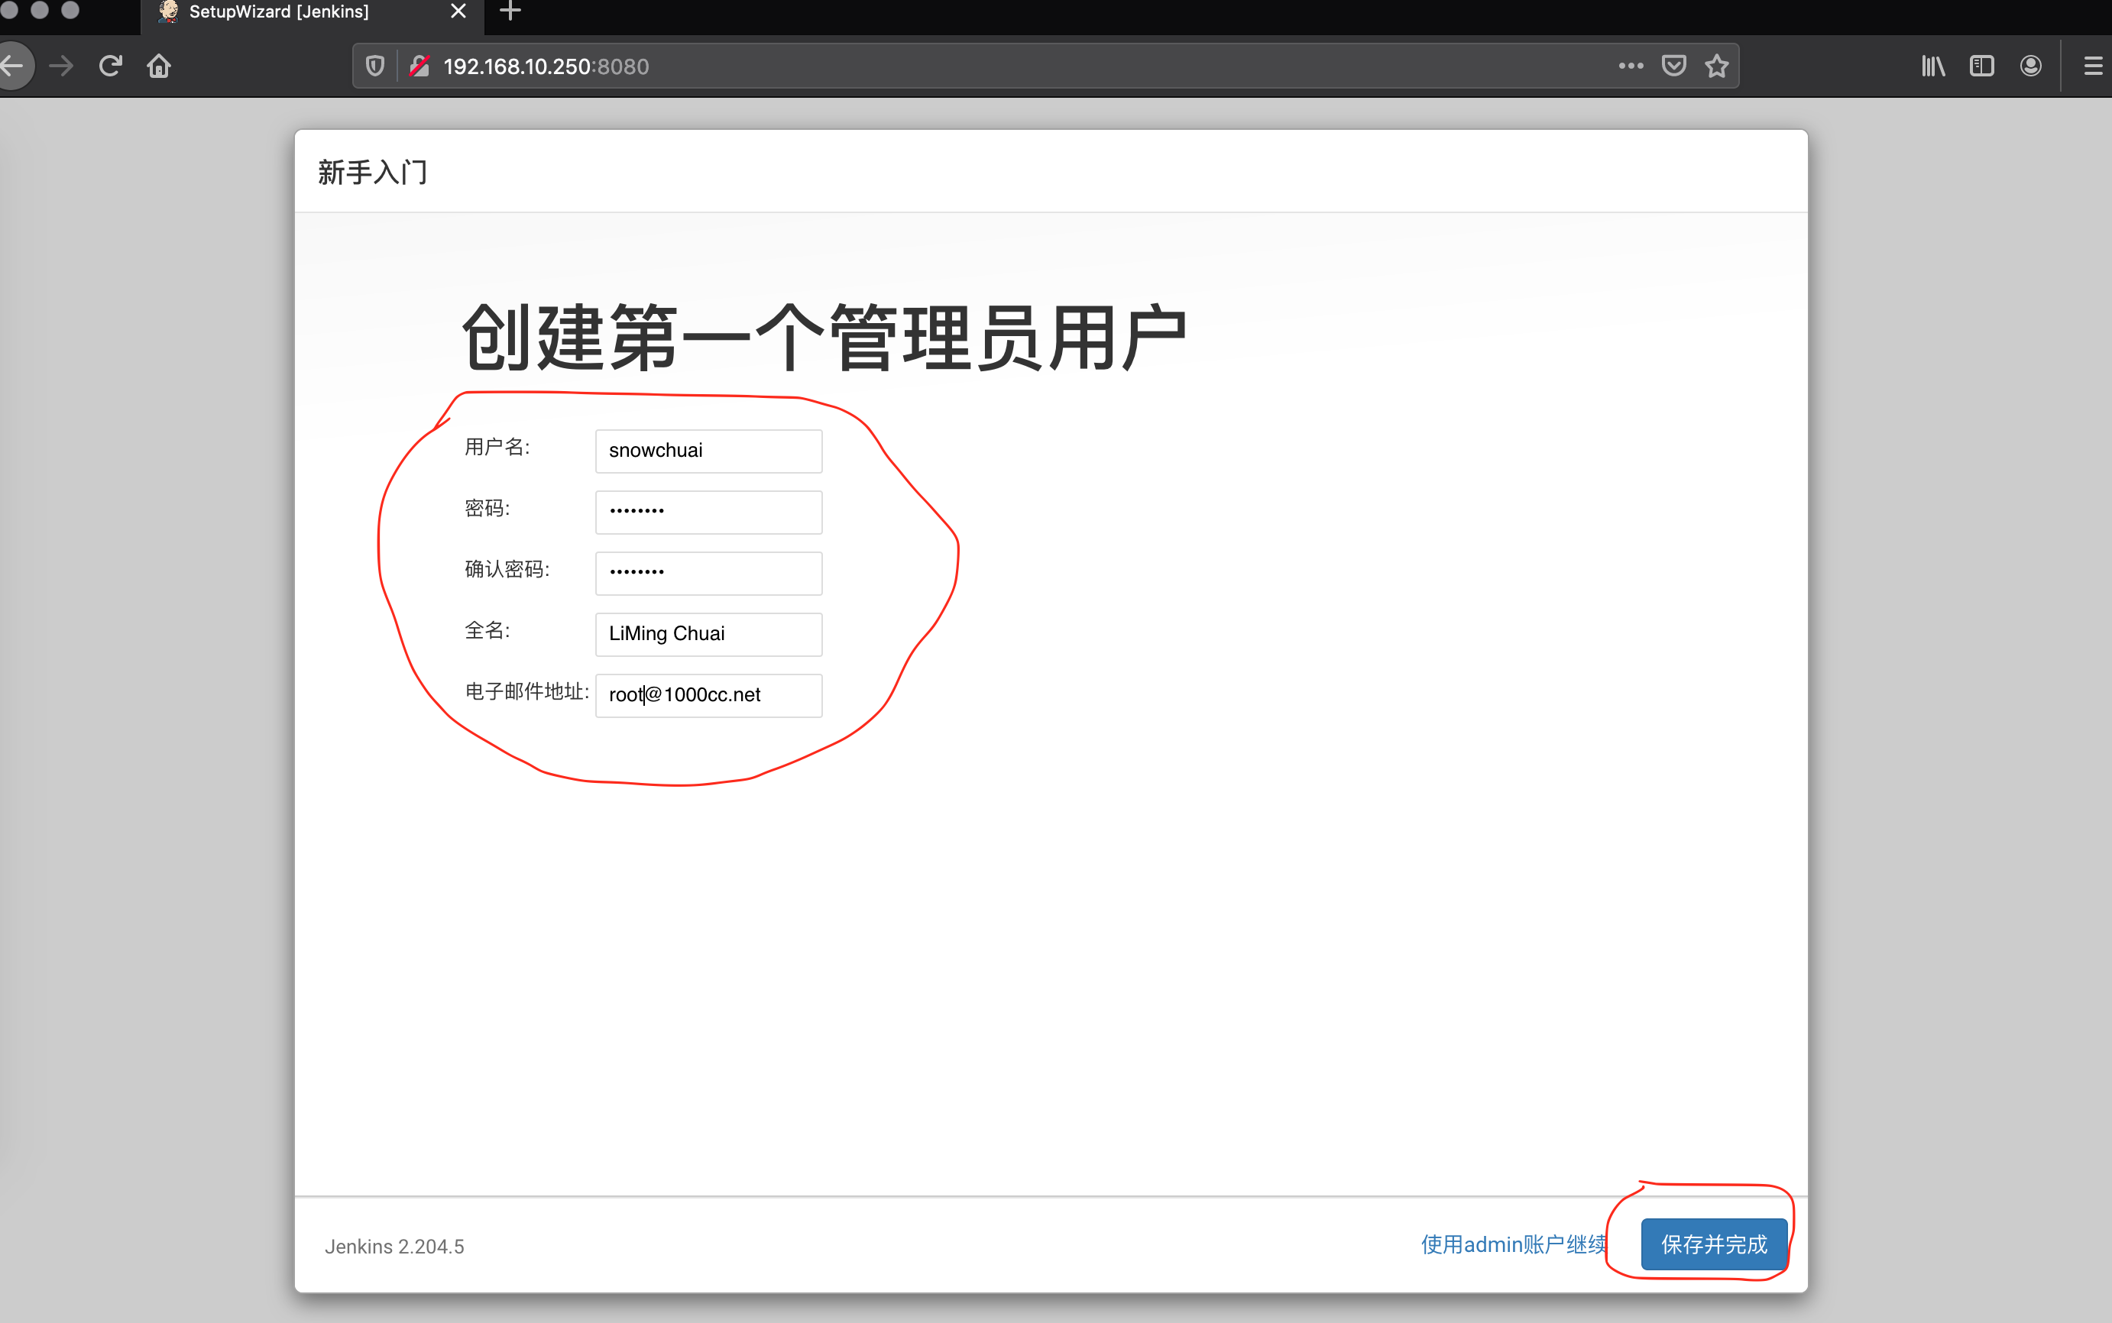The width and height of the screenshot is (2112, 1323).
Task: Open the Firefox hamburger menu
Action: click(x=2093, y=66)
